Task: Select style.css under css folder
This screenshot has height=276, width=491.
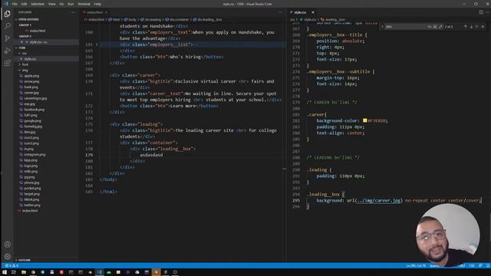Action: tap(30, 59)
